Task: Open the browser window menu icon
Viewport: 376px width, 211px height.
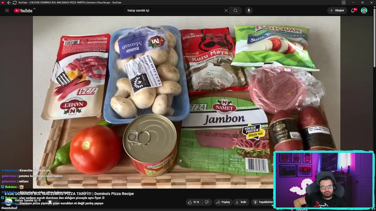Action: point(344,3)
